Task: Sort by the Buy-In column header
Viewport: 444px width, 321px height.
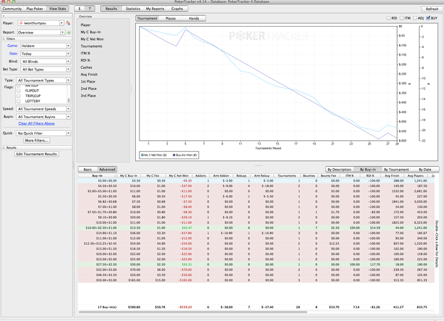Action: (x=98, y=176)
